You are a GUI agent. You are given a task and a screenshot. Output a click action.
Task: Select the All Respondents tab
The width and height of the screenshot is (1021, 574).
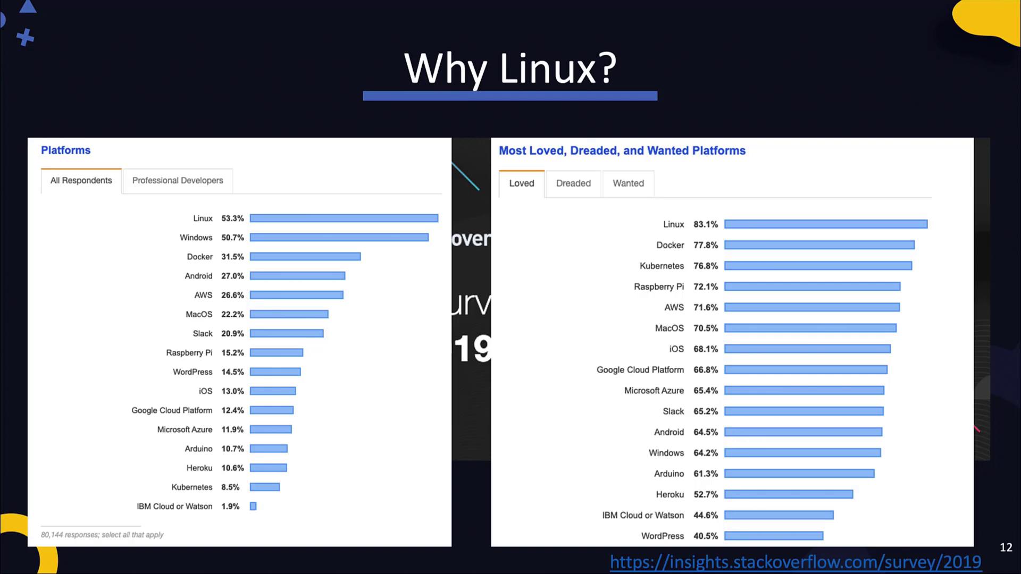click(x=81, y=180)
